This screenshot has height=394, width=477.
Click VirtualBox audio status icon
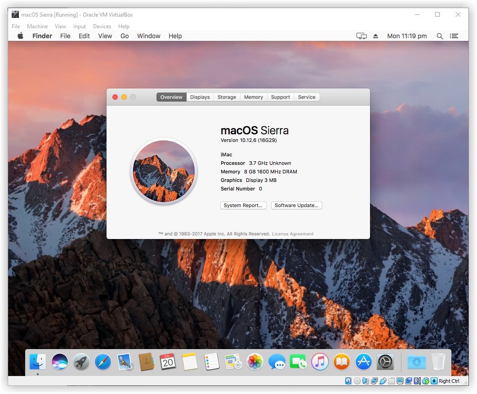[x=366, y=381]
